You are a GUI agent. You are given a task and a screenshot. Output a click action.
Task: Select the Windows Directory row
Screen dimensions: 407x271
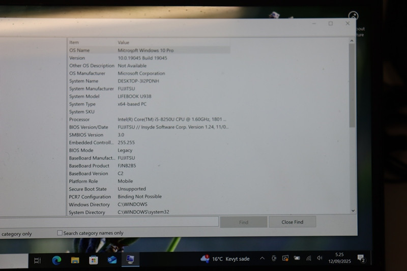(x=149, y=204)
